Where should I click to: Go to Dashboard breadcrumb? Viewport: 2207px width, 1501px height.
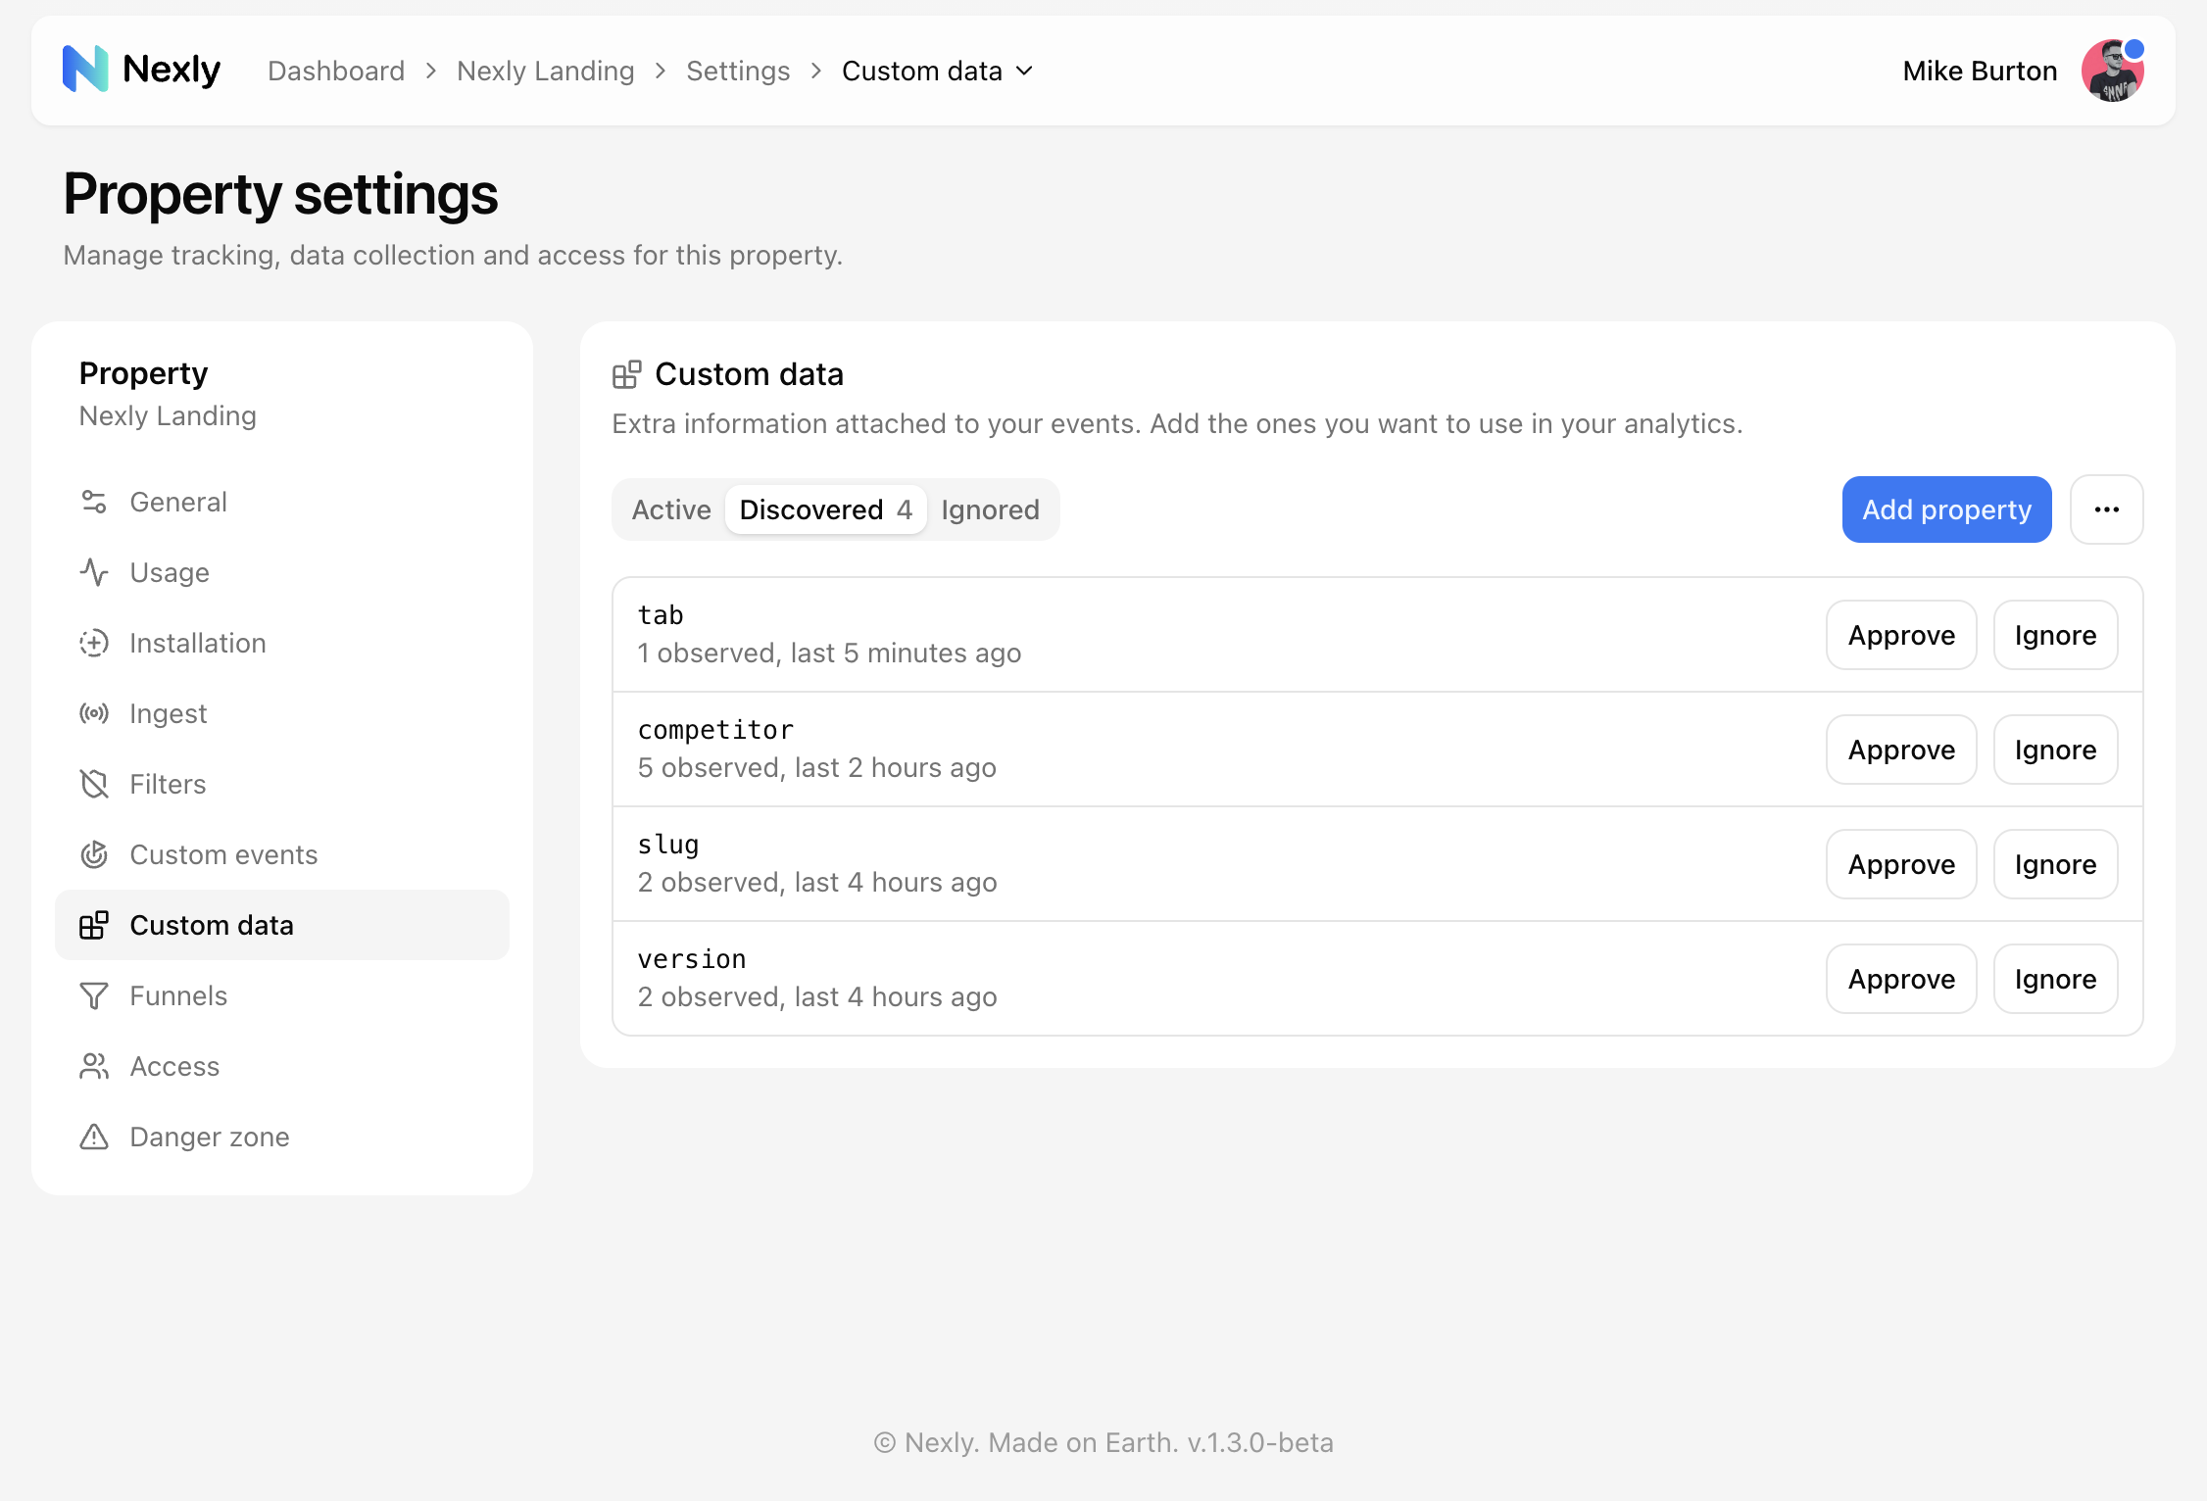point(336,71)
